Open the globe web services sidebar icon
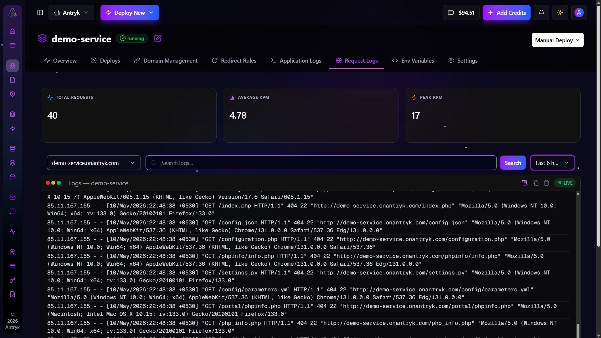Viewport: 601px width, 338px height. (x=13, y=66)
